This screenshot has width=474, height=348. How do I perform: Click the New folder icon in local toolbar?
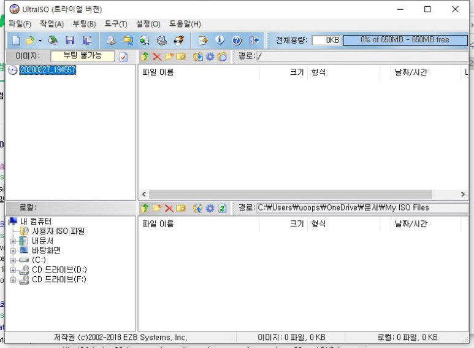tap(157, 208)
